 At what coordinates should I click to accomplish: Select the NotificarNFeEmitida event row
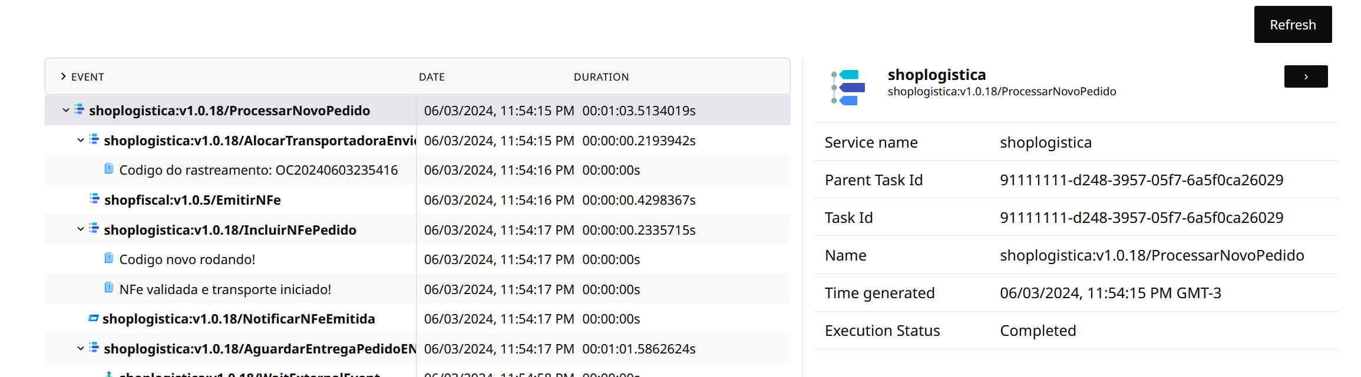click(x=239, y=319)
